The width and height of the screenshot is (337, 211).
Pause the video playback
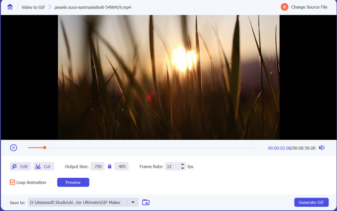point(13,148)
